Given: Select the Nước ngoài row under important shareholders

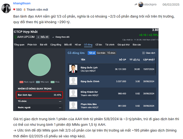Looking at the screenshot, I should tap(40, 107).
